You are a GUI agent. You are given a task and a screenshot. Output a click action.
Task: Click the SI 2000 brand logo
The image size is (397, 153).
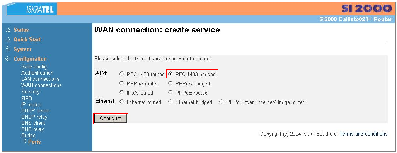click(x=366, y=9)
